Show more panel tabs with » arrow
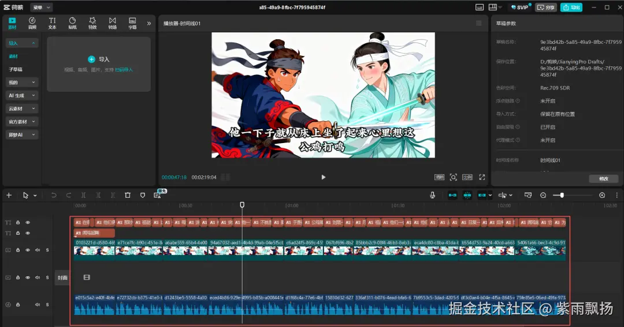The height and width of the screenshot is (327, 624). coord(149,24)
